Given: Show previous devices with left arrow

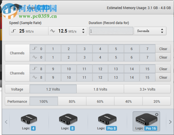Looking at the screenshot, I should (6, 122).
